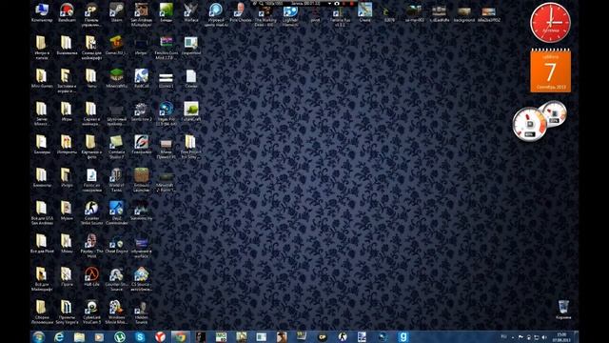Launch the Terraria Launcher block icon
Screen dimensions: 609x343
coord(141,180)
